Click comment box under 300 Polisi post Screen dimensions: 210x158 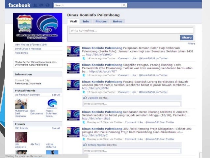tap(132, 151)
